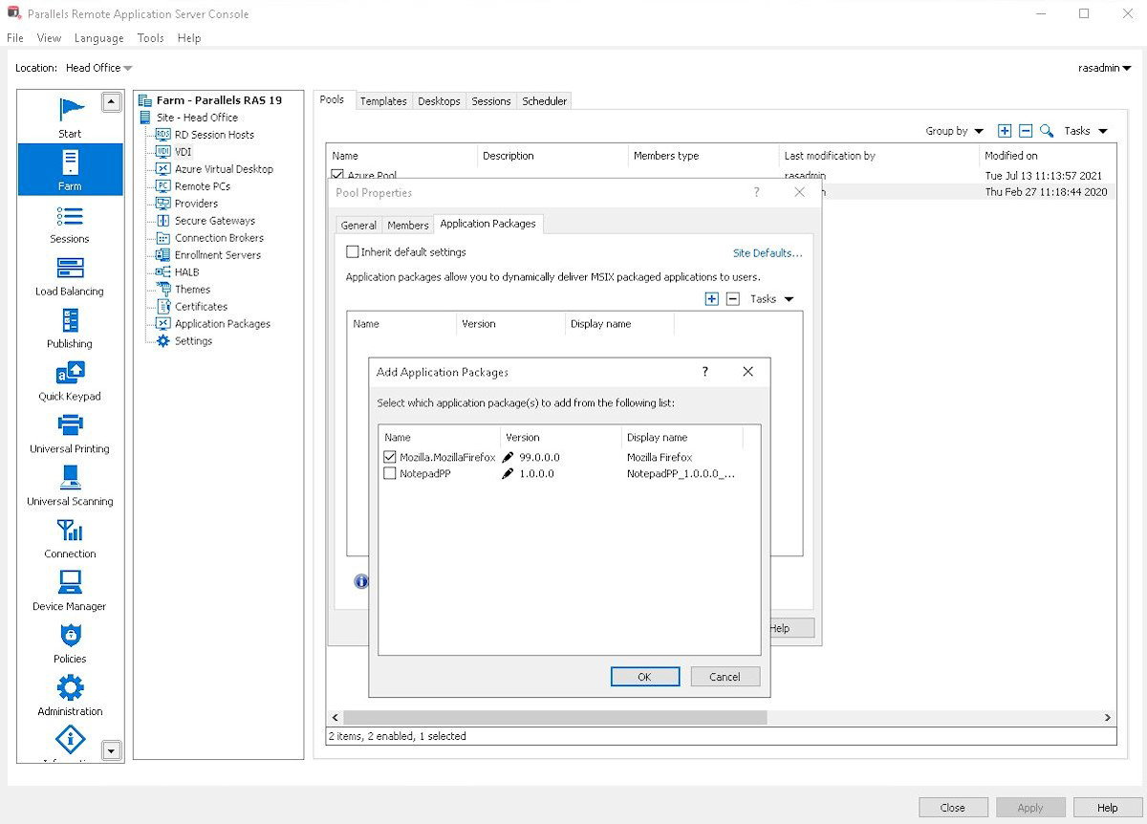Viewport: 1147px width, 824px height.
Task: Click add icon in Pool Properties
Action: point(711,299)
